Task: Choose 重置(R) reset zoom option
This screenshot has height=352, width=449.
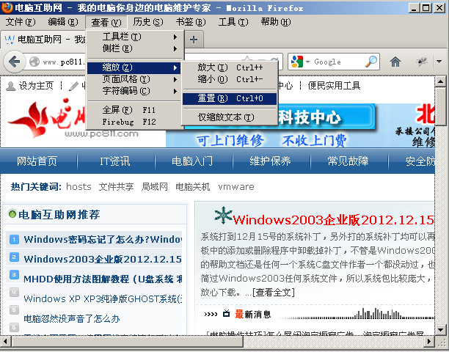Action: pyautogui.click(x=230, y=98)
